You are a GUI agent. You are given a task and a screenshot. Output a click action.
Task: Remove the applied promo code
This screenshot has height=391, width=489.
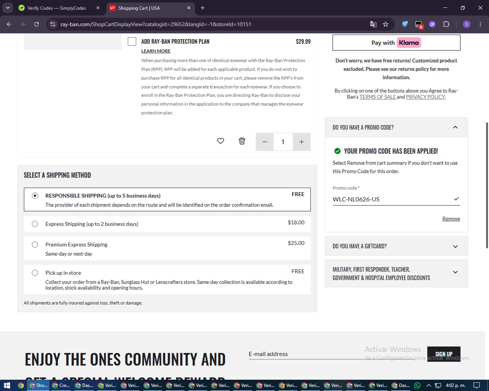451,219
